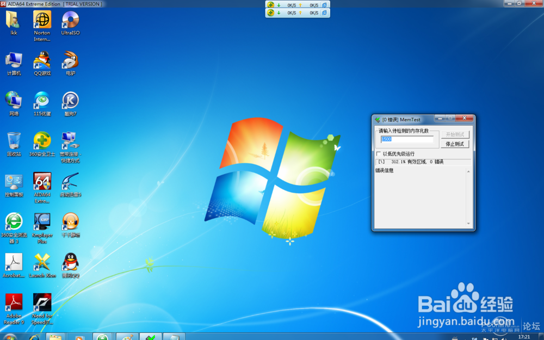Image resolution: width=544 pixels, height=340 pixels.
Task: Open the 计算机 desktop icon
Action: tap(14, 63)
